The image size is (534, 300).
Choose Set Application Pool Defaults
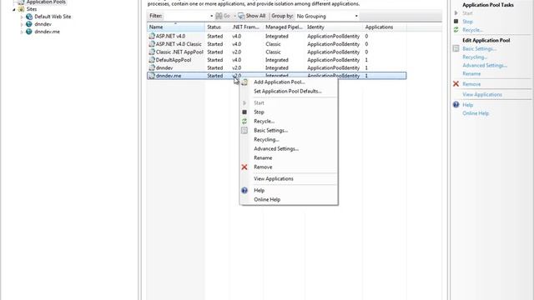[289, 91]
